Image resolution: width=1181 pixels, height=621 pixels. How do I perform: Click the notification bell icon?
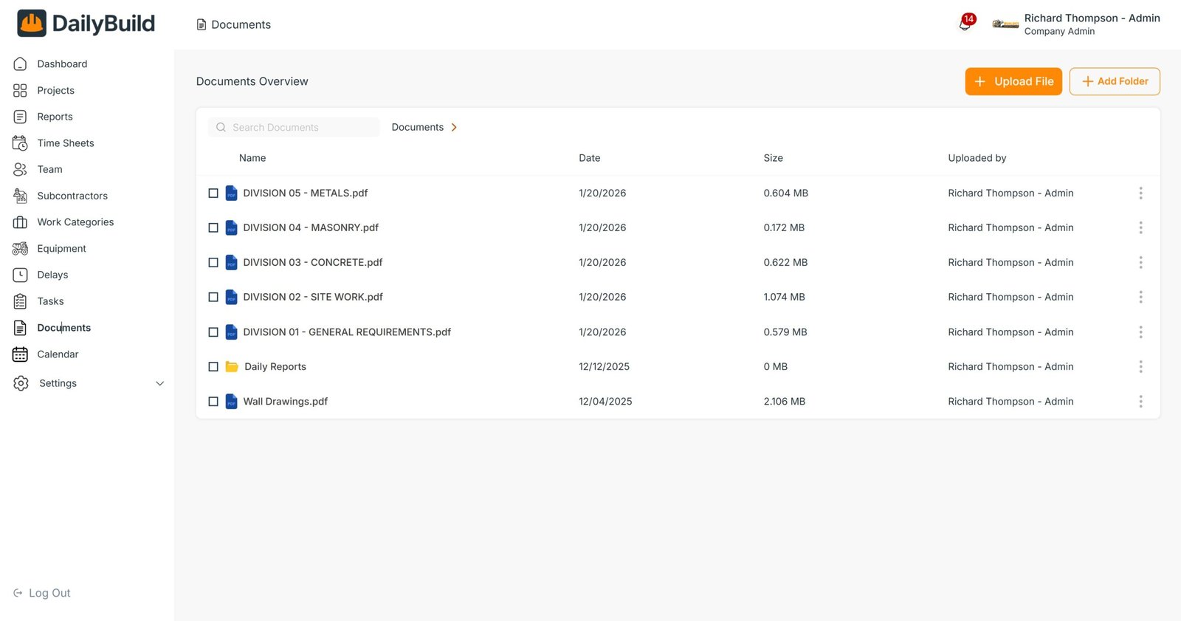pos(965,24)
